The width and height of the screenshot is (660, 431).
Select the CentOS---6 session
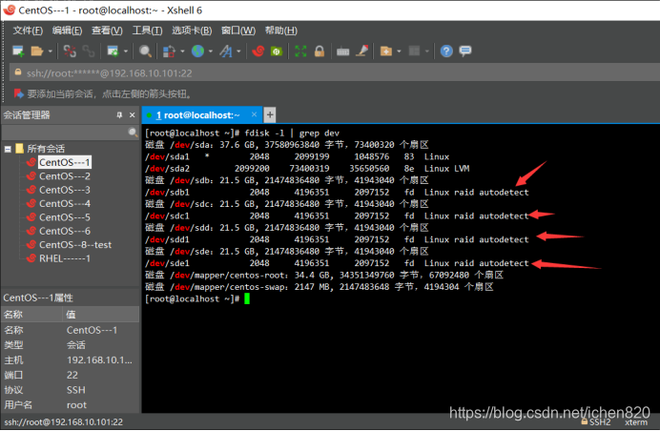point(65,231)
